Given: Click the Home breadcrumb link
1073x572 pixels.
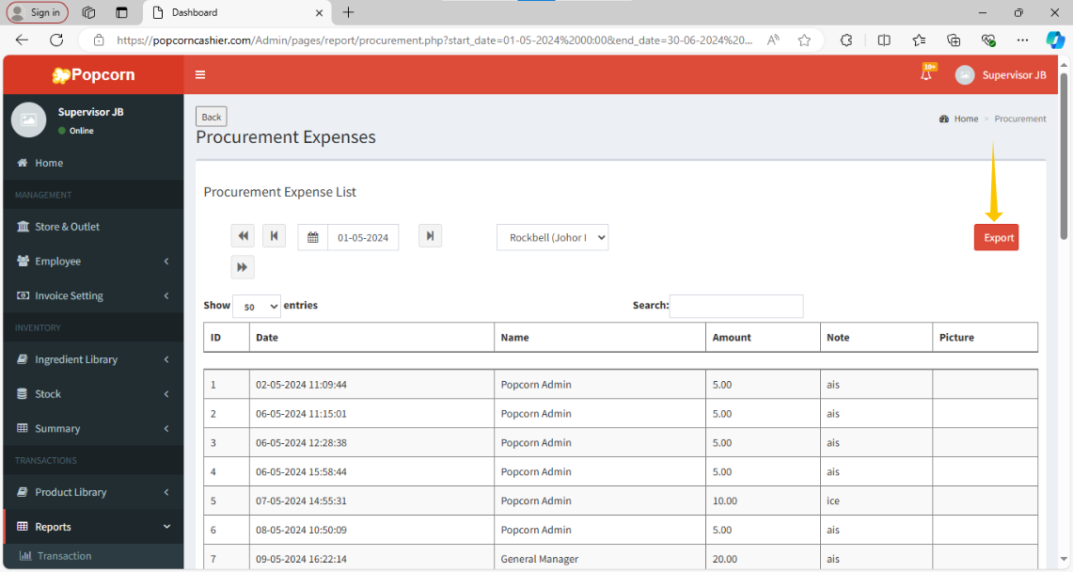Looking at the screenshot, I should tap(966, 119).
